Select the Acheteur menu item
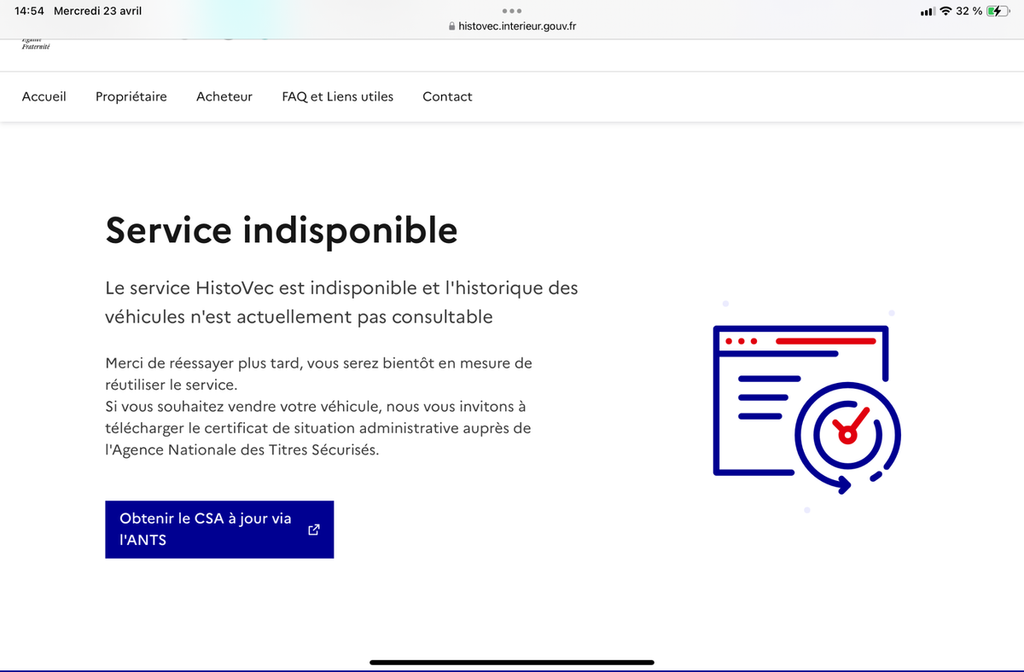Image resolution: width=1024 pixels, height=672 pixels. pos(224,96)
